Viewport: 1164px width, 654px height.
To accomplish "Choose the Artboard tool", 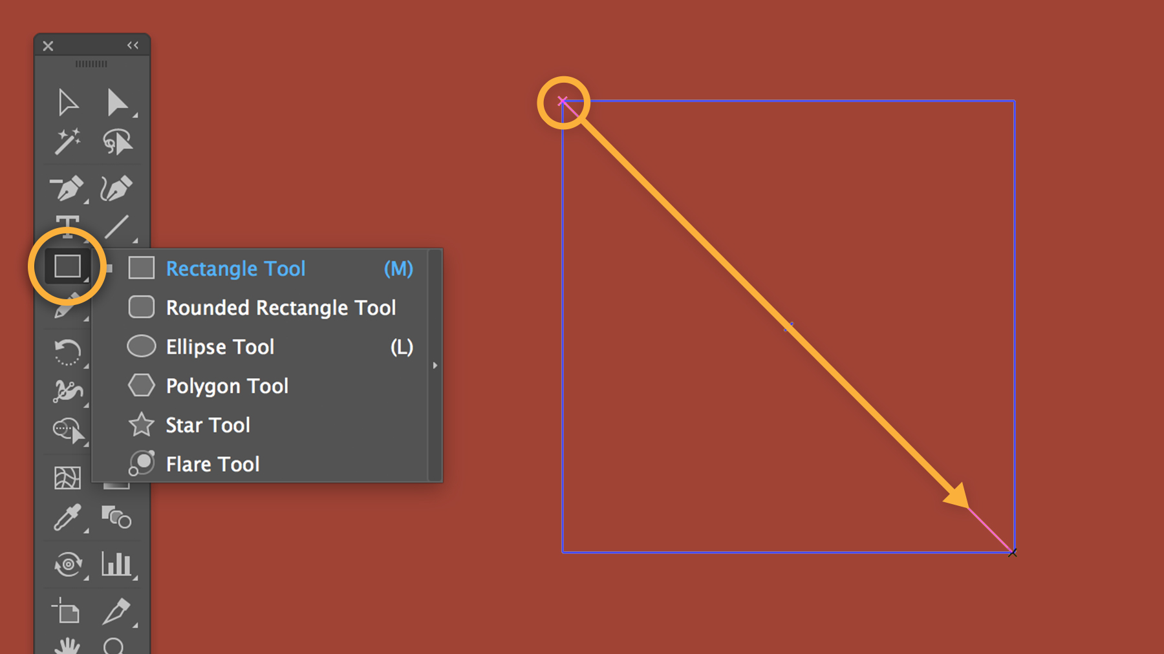I will coord(67,611).
